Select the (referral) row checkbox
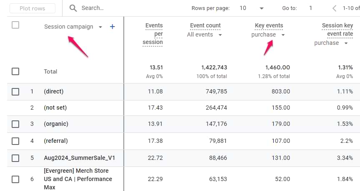 (x=15, y=141)
